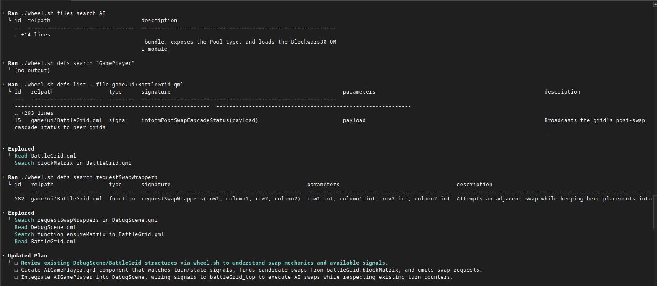Click the tree branch marker before '(no output)'
The height and width of the screenshot is (286, 657).
pyautogui.click(x=10, y=70)
